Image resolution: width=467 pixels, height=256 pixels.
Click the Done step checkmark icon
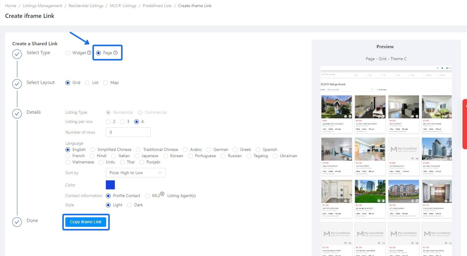pos(17,222)
